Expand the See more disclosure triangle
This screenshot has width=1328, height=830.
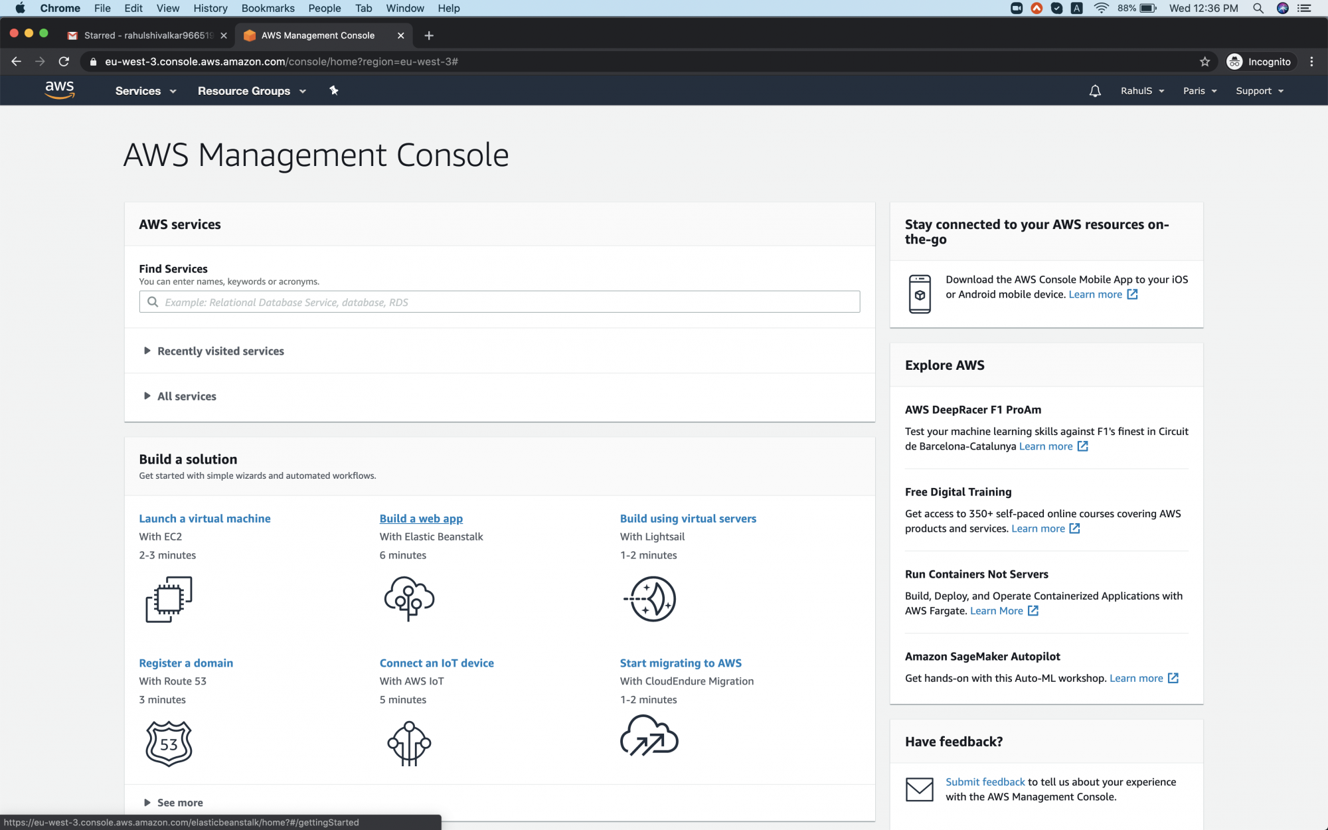pos(149,802)
